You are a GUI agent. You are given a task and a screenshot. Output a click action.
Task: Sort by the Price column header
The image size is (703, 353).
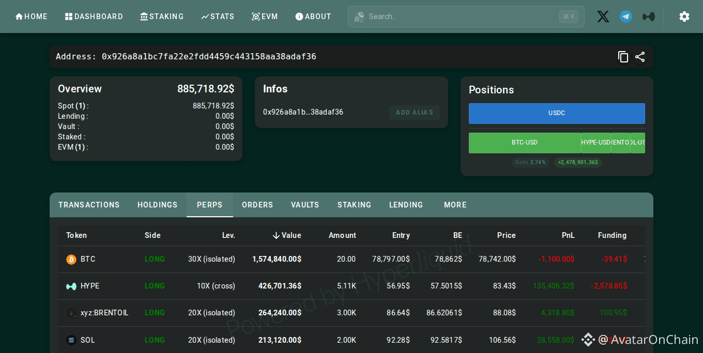tap(507, 235)
